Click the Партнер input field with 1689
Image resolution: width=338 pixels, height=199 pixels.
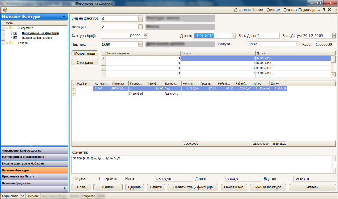[120, 44]
